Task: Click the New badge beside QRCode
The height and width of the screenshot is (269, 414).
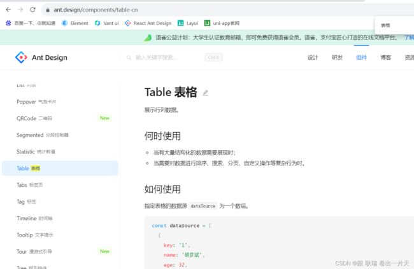Action: click(x=105, y=118)
